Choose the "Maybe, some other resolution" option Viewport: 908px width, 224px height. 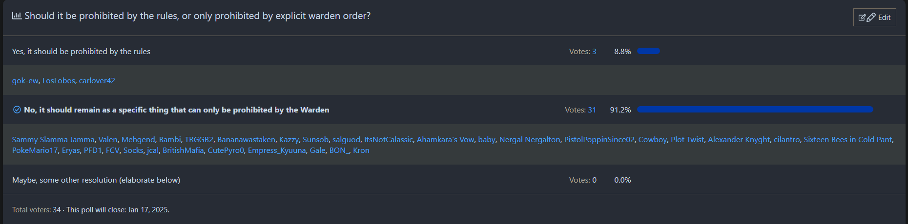click(96, 180)
